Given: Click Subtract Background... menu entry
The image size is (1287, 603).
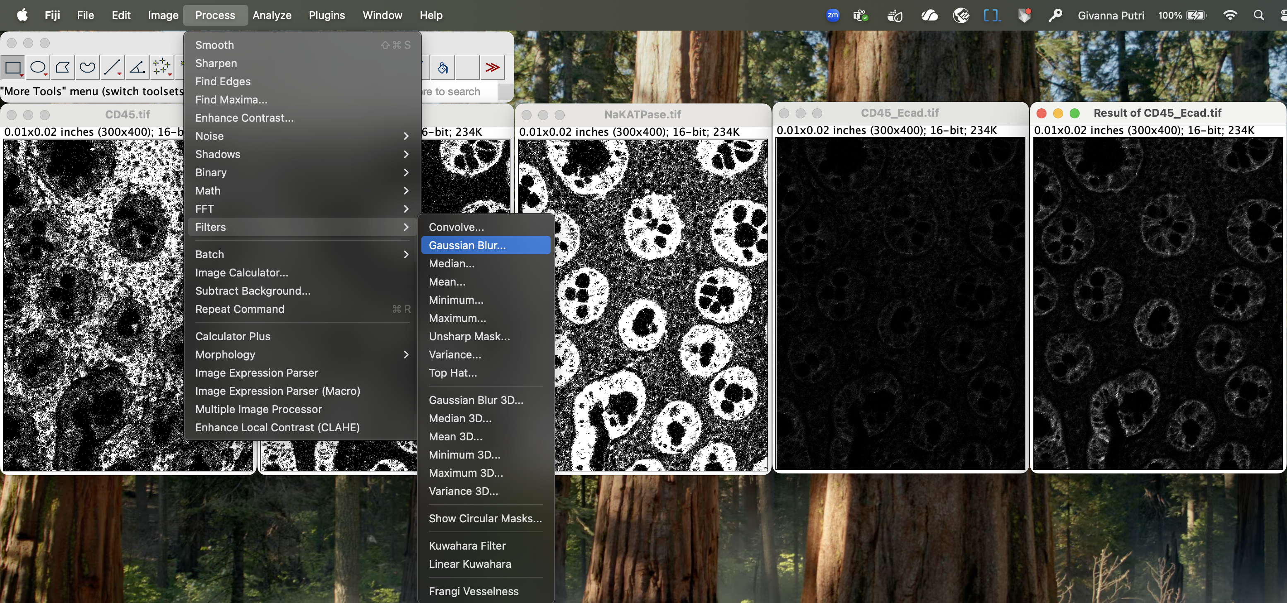Looking at the screenshot, I should click(x=253, y=291).
